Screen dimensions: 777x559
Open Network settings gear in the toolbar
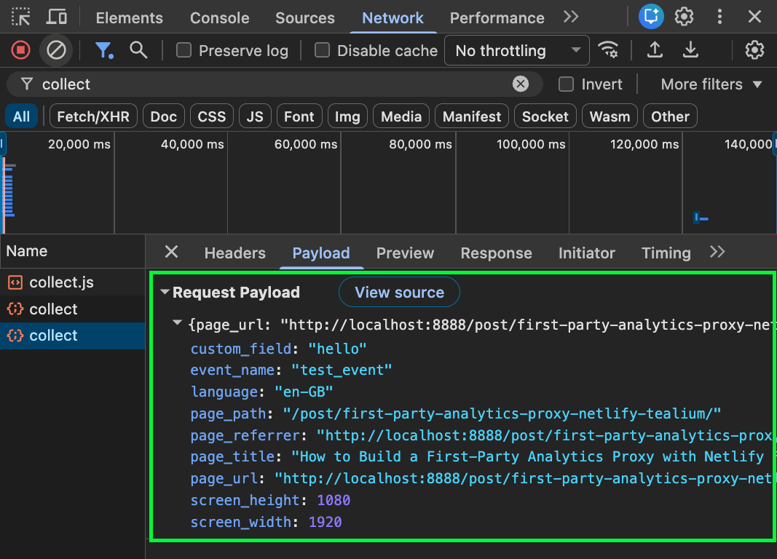[754, 50]
